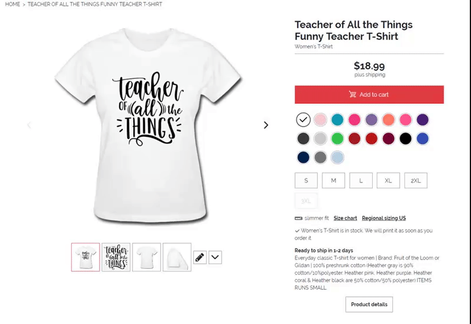
Task: Pick the green color swatch
Action: click(337, 138)
